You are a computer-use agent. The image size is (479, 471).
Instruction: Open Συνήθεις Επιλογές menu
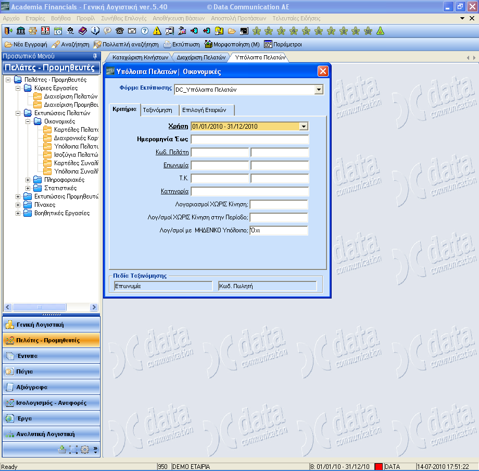click(x=124, y=18)
